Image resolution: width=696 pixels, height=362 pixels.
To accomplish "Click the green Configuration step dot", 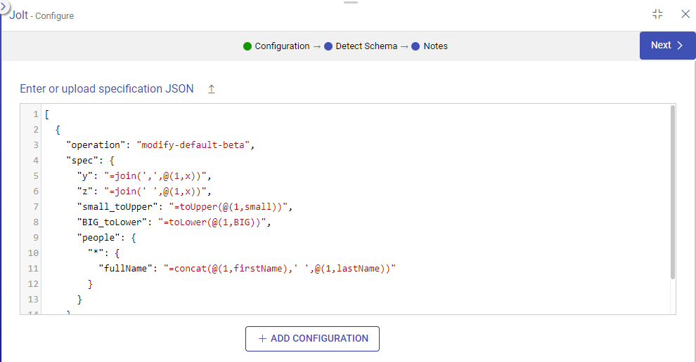I will (x=247, y=46).
